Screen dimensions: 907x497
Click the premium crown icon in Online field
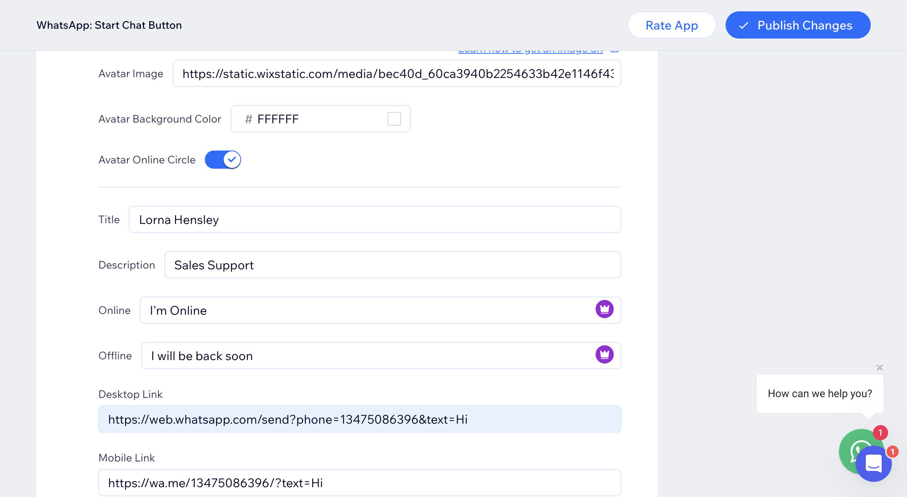tap(604, 309)
